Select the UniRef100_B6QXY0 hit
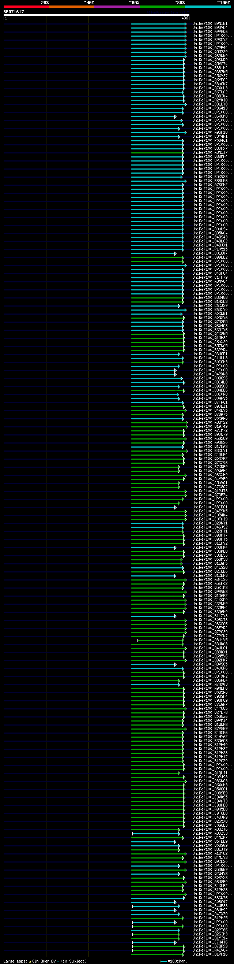Screen dimensions: 234x964 [210, 310]
